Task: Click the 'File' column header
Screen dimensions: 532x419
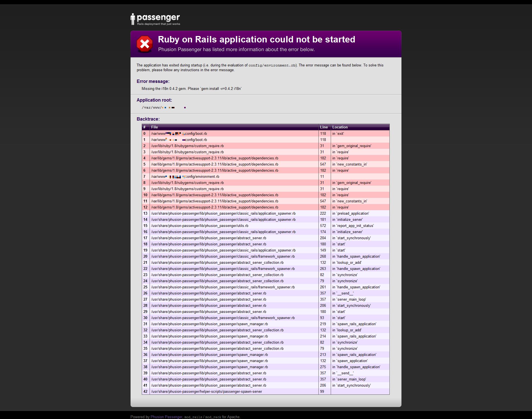Action: tap(155, 127)
